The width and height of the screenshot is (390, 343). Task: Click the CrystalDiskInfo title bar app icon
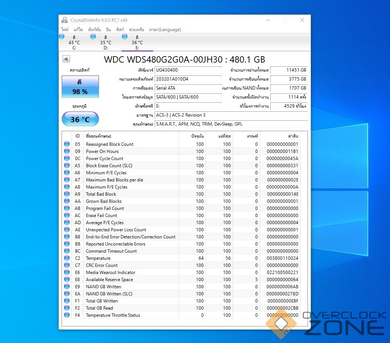pos(64,20)
